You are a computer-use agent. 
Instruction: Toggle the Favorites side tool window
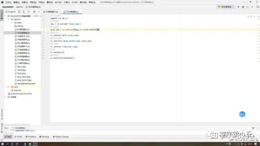[2, 128]
